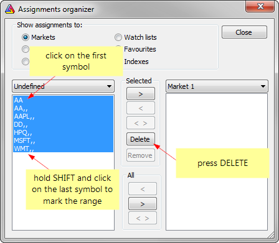Move all symbols right with All >

tap(143, 204)
